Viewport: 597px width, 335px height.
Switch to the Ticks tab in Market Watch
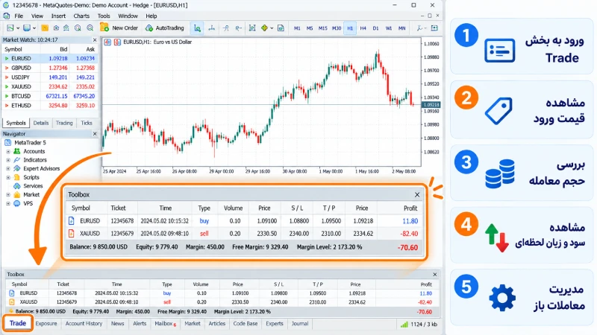click(x=87, y=123)
